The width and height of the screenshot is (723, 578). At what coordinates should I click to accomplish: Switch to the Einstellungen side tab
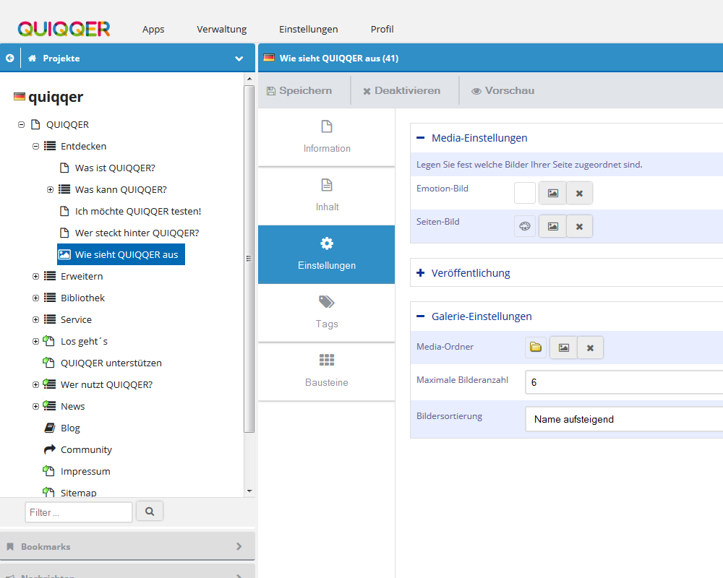(327, 254)
